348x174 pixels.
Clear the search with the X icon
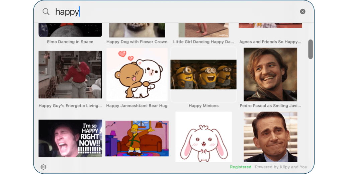(302, 11)
